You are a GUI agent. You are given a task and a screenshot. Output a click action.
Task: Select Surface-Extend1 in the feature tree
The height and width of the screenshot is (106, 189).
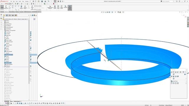click(9, 64)
